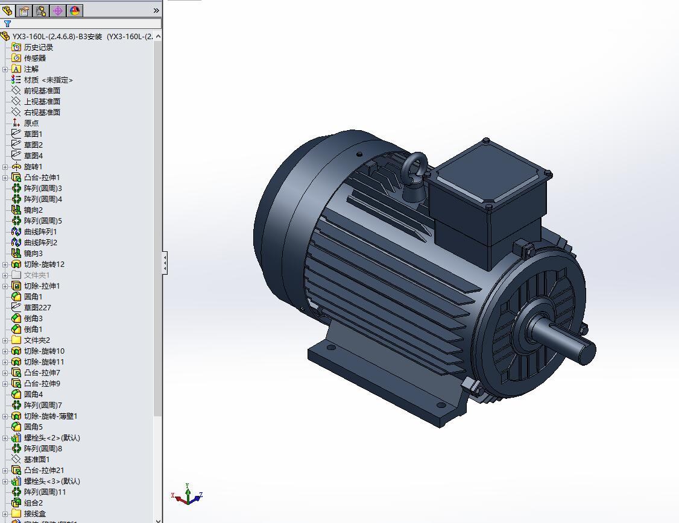Select the 阵列(圆周)4 circular pattern icon

(16, 199)
